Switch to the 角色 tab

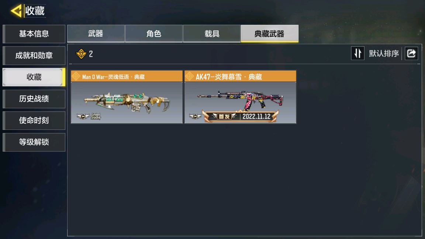click(154, 34)
